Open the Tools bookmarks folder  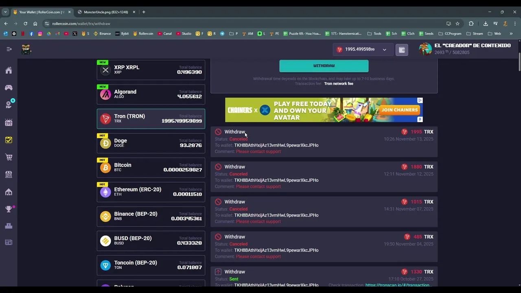pyautogui.click(x=374, y=33)
